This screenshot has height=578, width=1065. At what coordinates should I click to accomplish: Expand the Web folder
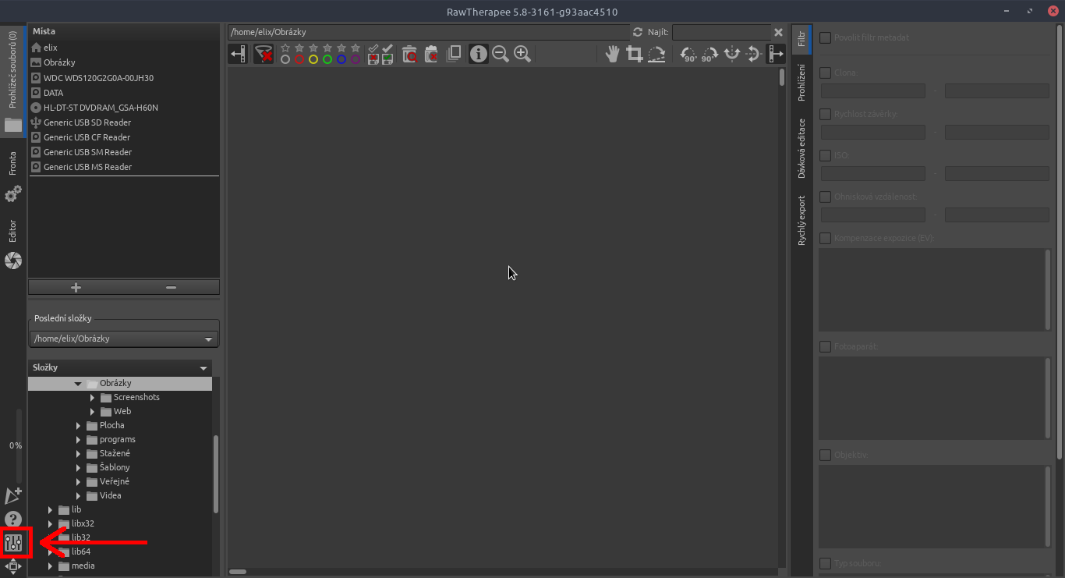(92, 411)
